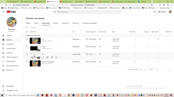Screen dimensions: 174x97
Task: Sort by the Дата column header
Action: (x=113, y=32)
